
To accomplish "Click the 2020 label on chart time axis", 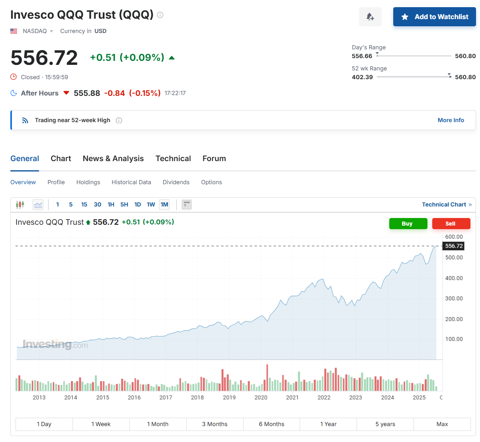I will [261, 397].
